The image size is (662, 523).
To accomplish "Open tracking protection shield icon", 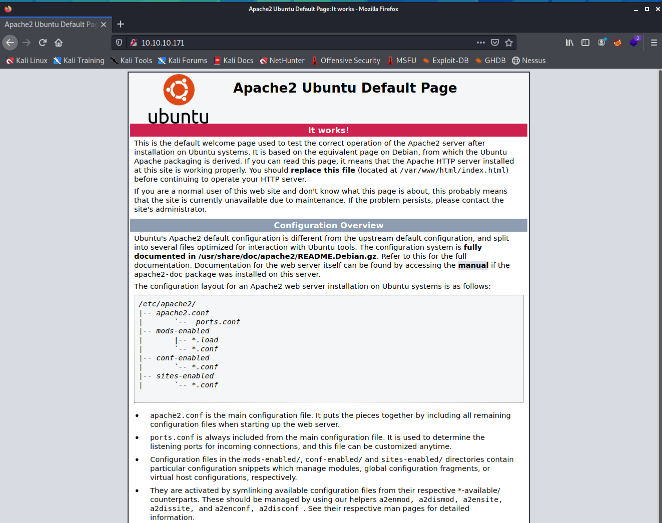I will pos(119,43).
